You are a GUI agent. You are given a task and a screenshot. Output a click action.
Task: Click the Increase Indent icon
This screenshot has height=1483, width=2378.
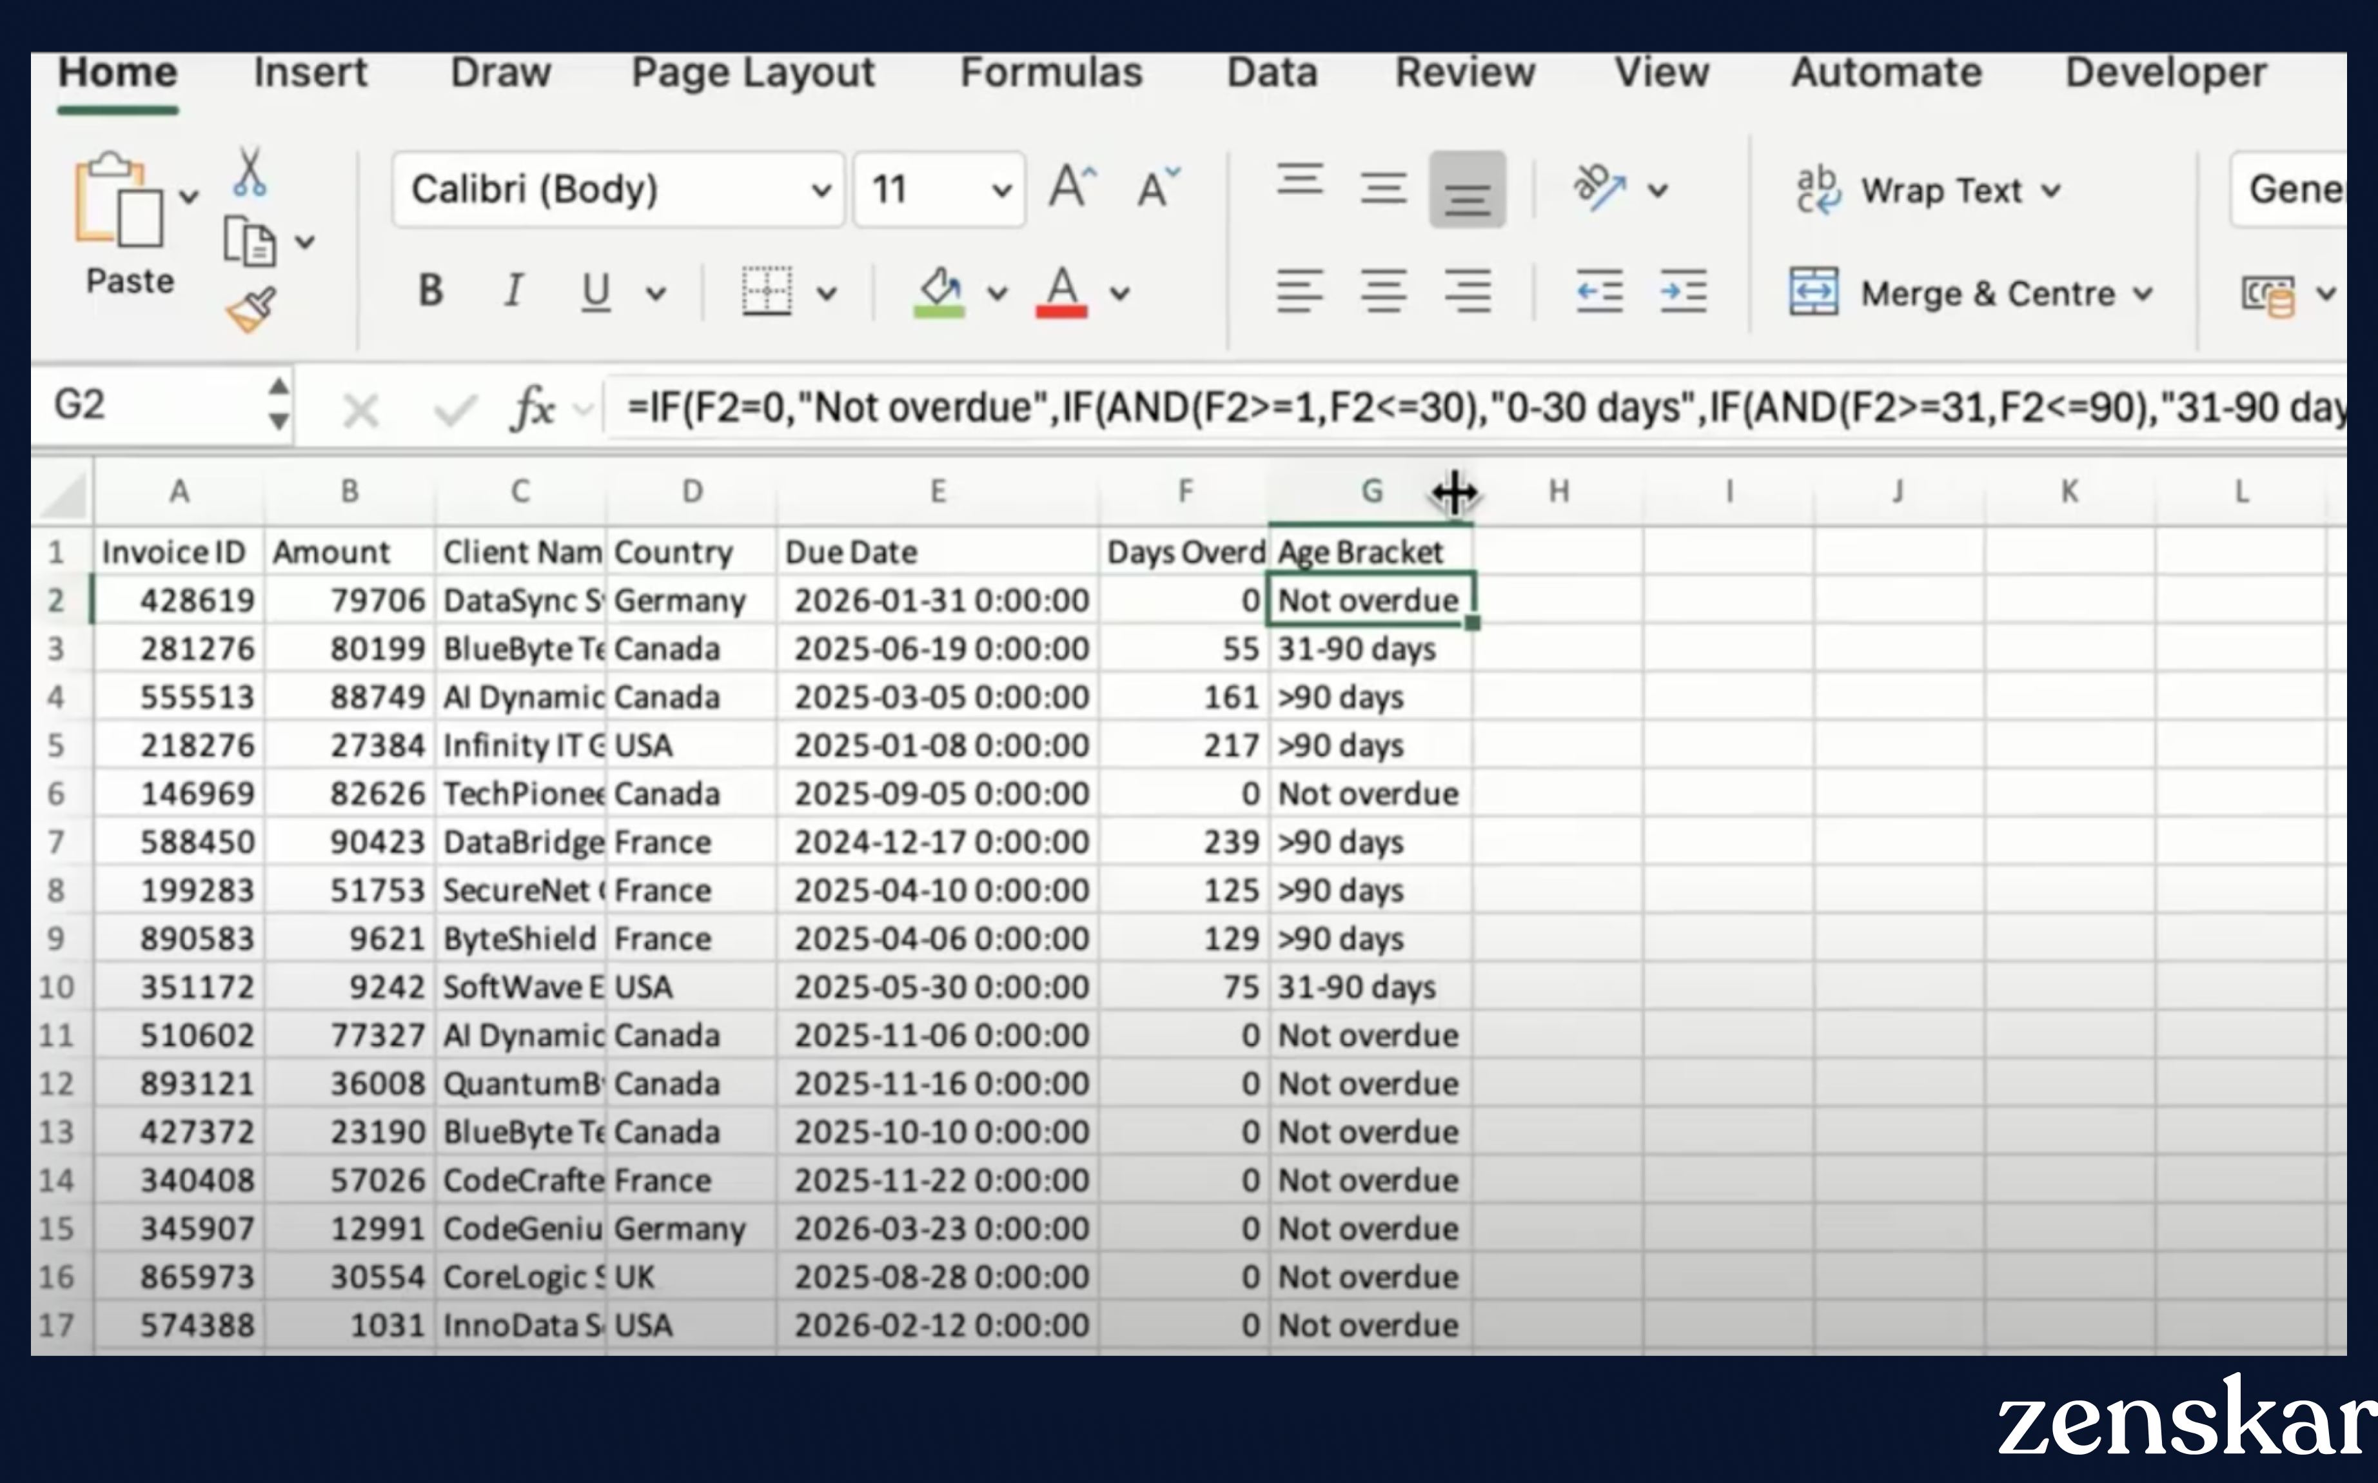pyautogui.click(x=1683, y=291)
